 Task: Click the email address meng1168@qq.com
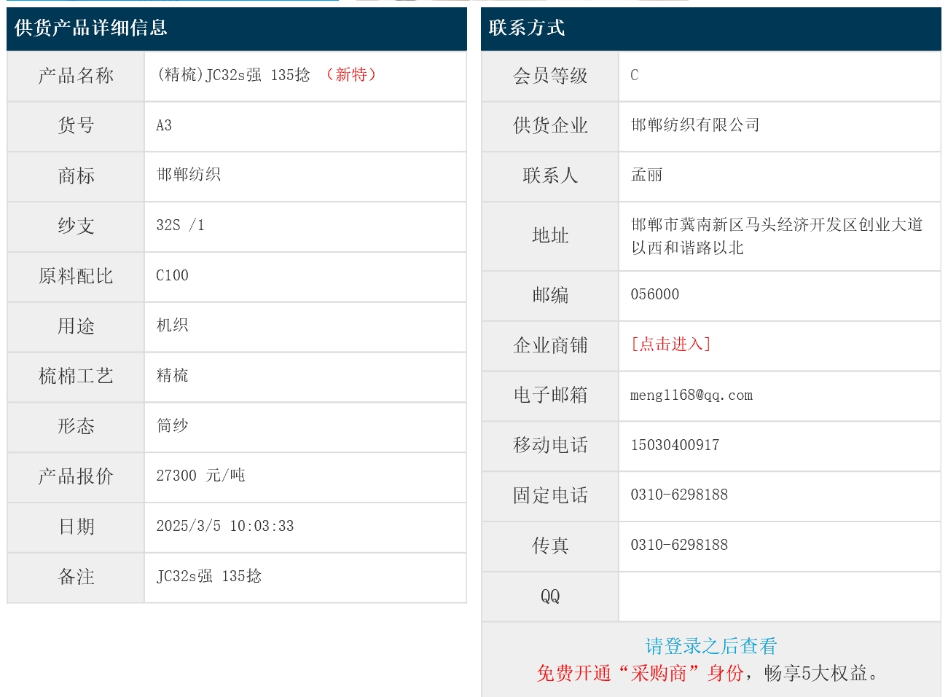(x=691, y=395)
